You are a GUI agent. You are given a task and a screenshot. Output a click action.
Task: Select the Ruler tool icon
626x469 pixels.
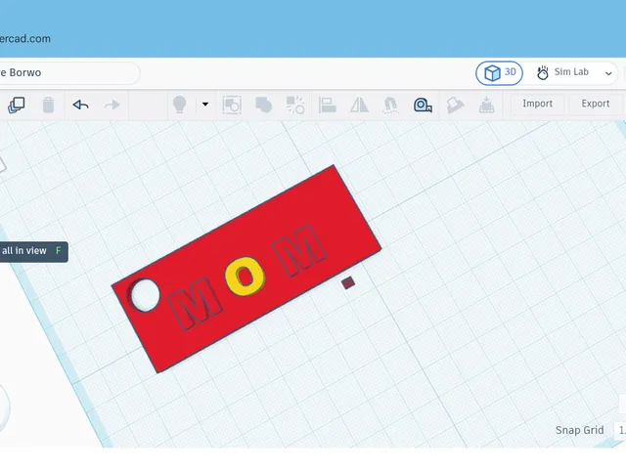click(x=423, y=106)
